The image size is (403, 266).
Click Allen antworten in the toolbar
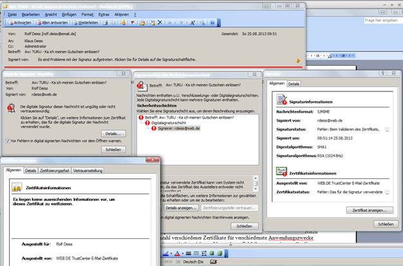click(x=52, y=23)
